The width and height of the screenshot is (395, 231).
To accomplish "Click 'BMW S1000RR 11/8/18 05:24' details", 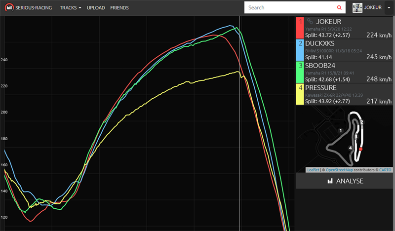I will point(334,51).
